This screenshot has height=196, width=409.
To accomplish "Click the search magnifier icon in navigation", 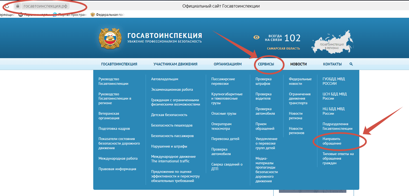I will (351, 64).
